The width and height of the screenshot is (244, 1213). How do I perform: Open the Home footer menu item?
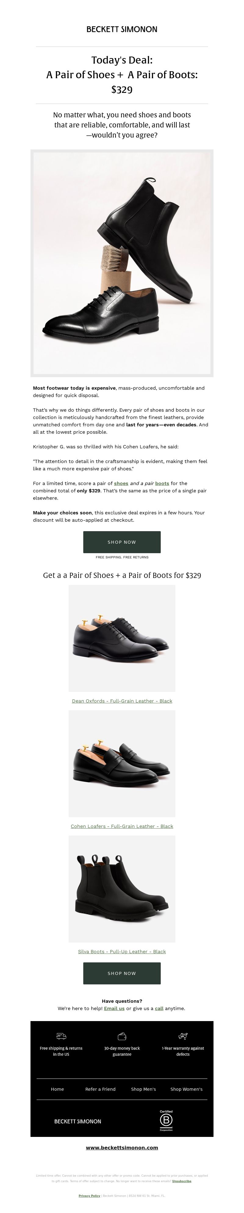coord(57,1089)
